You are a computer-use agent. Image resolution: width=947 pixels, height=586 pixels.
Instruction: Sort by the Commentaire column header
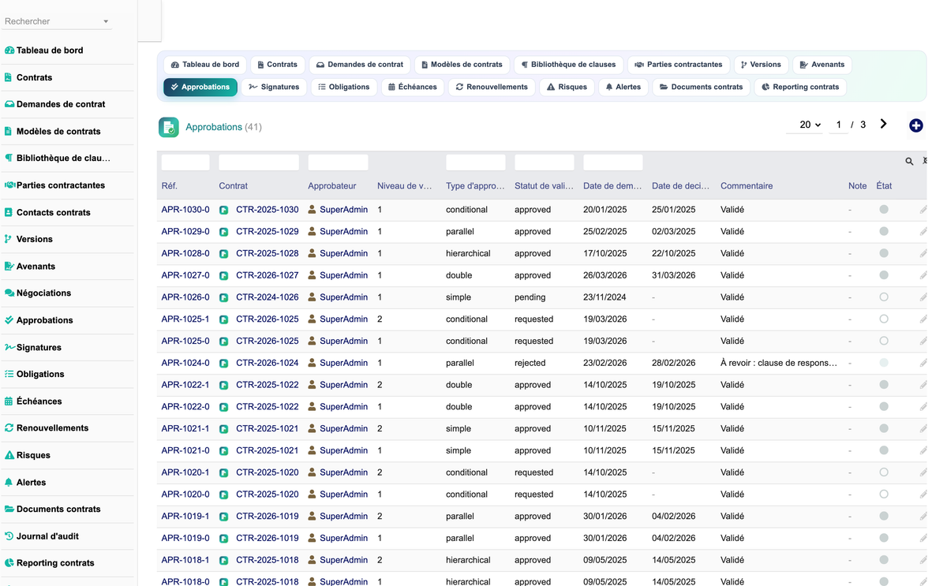pyautogui.click(x=747, y=186)
